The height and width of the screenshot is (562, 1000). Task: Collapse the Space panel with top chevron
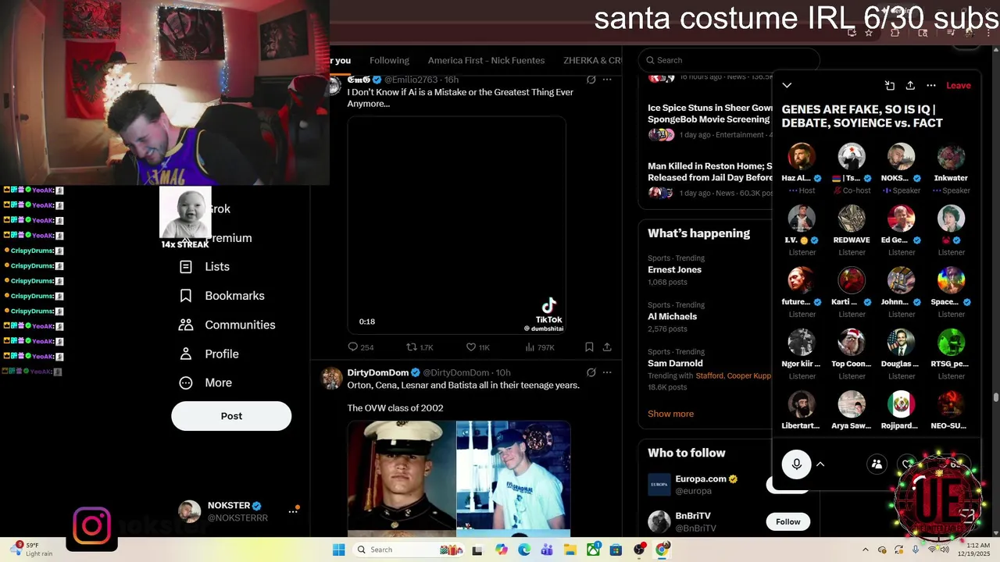(x=787, y=85)
